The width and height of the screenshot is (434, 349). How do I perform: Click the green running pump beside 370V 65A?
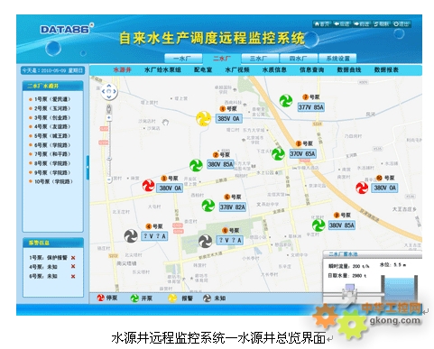click(x=278, y=154)
